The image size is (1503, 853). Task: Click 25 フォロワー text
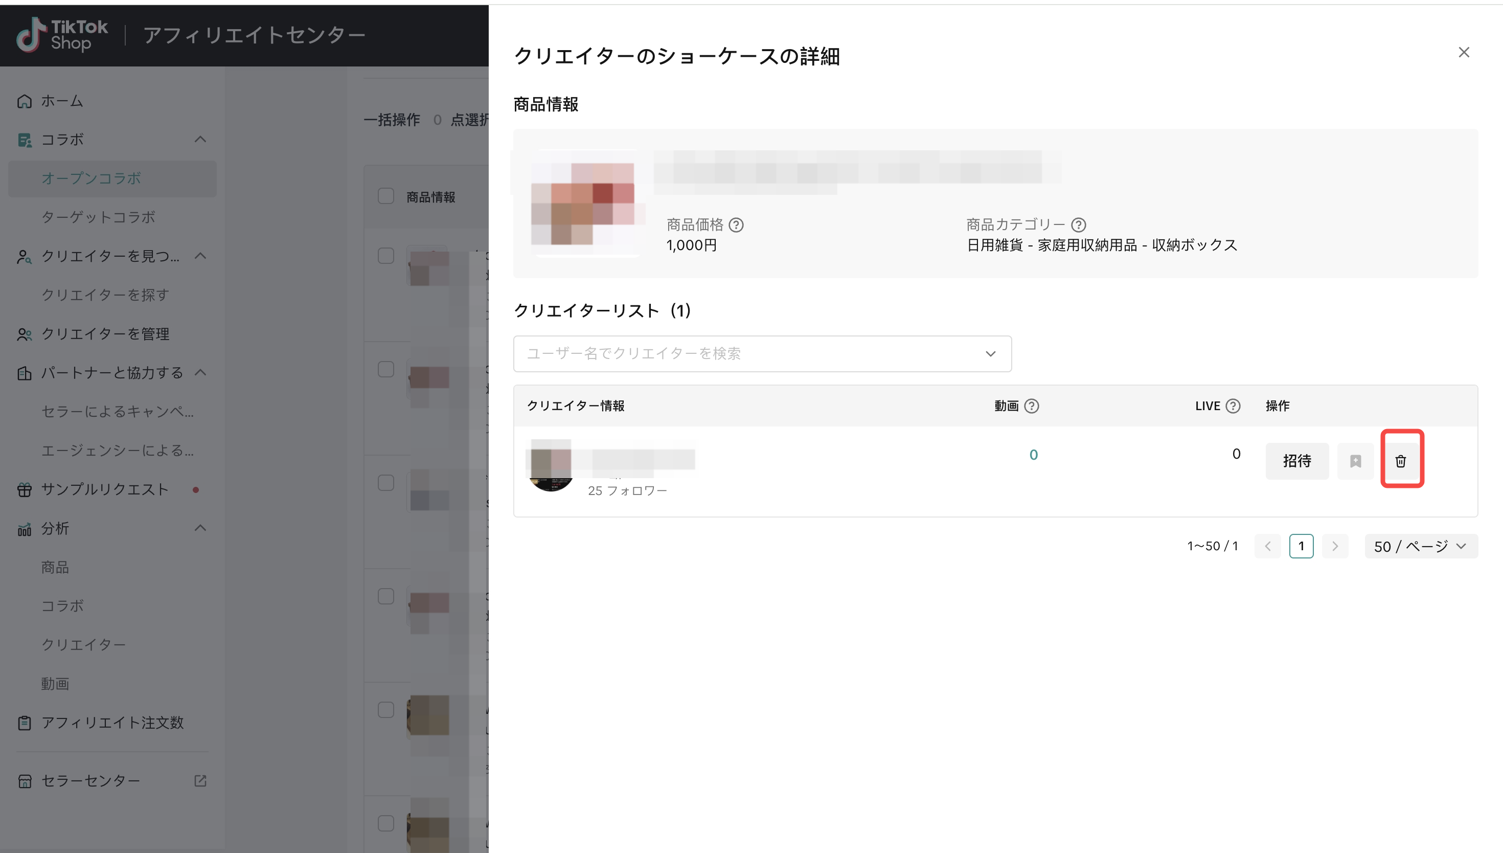tap(627, 491)
